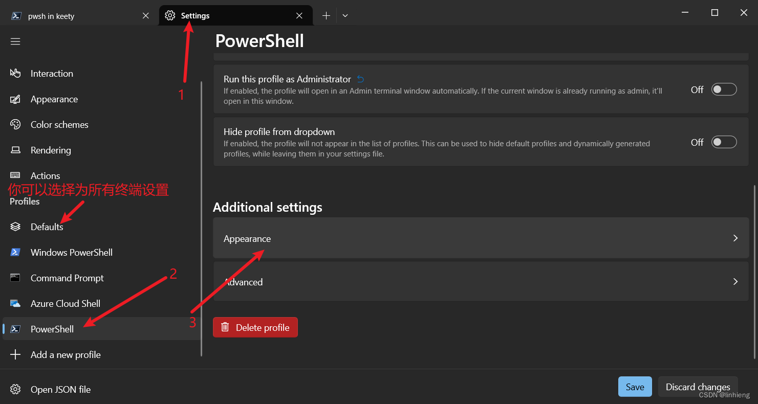Screen dimensions: 758x404
Task: Click the PowerShell profile icon in sidebar
Action: pos(15,329)
